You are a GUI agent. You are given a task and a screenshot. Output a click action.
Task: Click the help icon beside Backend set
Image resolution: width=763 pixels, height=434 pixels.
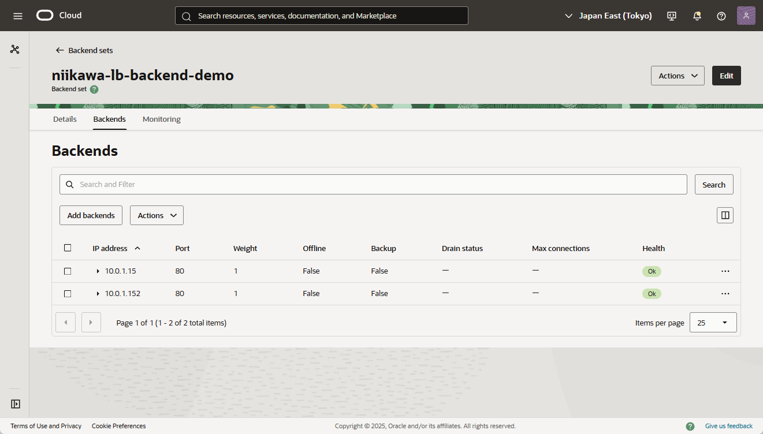tap(94, 89)
